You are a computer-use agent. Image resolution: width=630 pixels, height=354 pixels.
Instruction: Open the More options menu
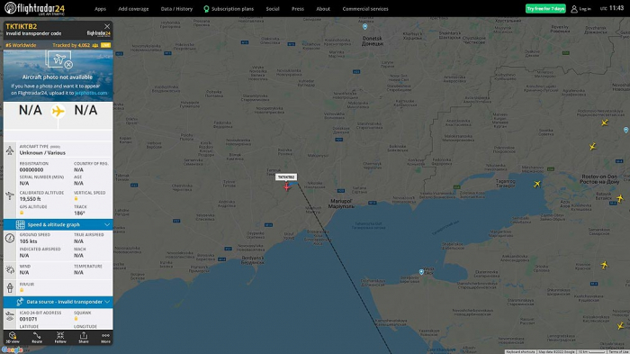[105, 337]
